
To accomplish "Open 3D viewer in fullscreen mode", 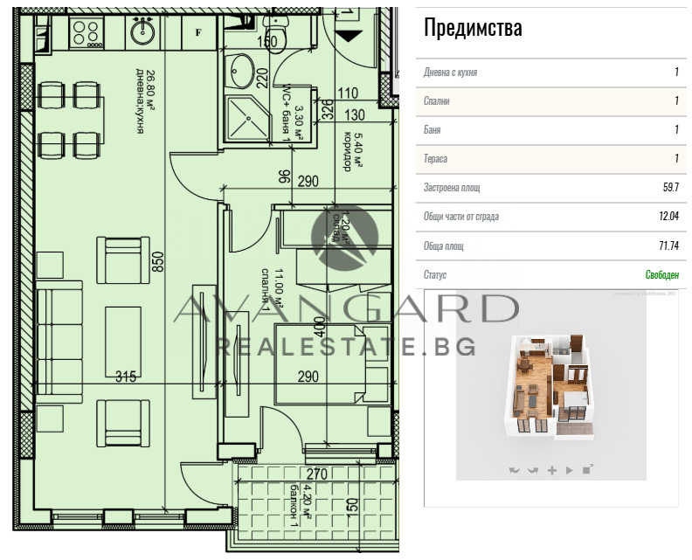I will (587, 470).
